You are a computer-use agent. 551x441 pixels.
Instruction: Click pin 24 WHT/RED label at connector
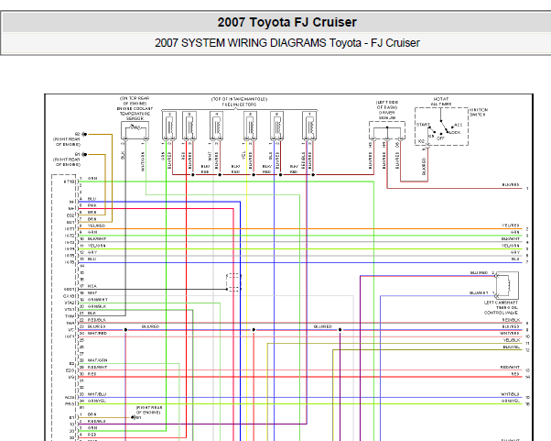click(x=97, y=334)
